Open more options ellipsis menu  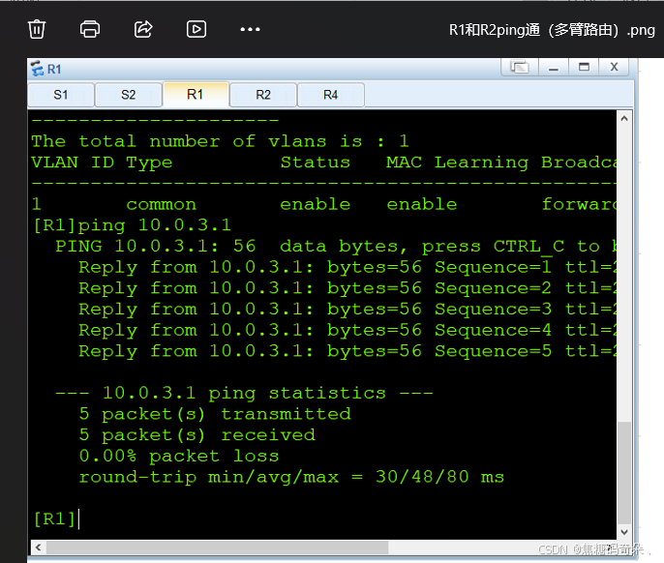(250, 29)
